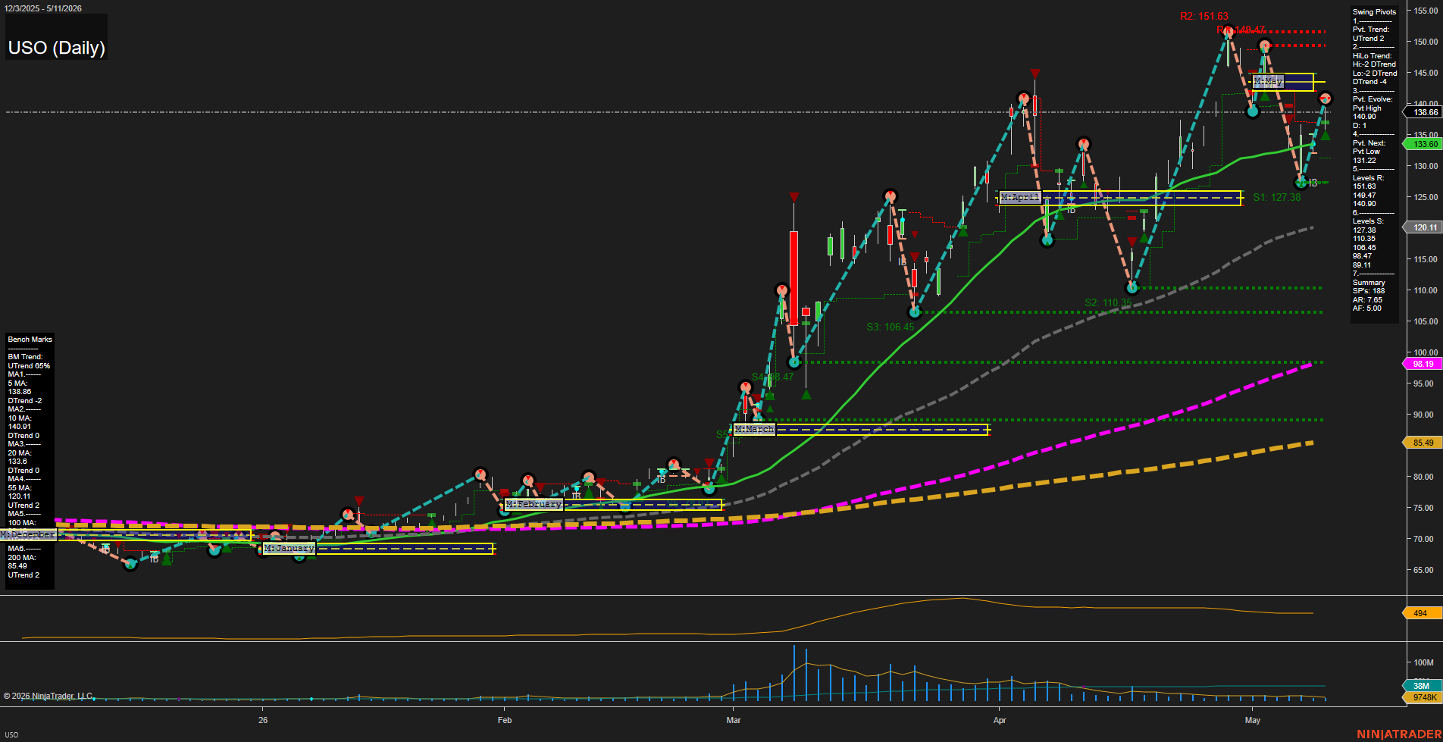
Task: Open the USO tab at the bottom left
Action: pyautogui.click(x=11, y=734)
